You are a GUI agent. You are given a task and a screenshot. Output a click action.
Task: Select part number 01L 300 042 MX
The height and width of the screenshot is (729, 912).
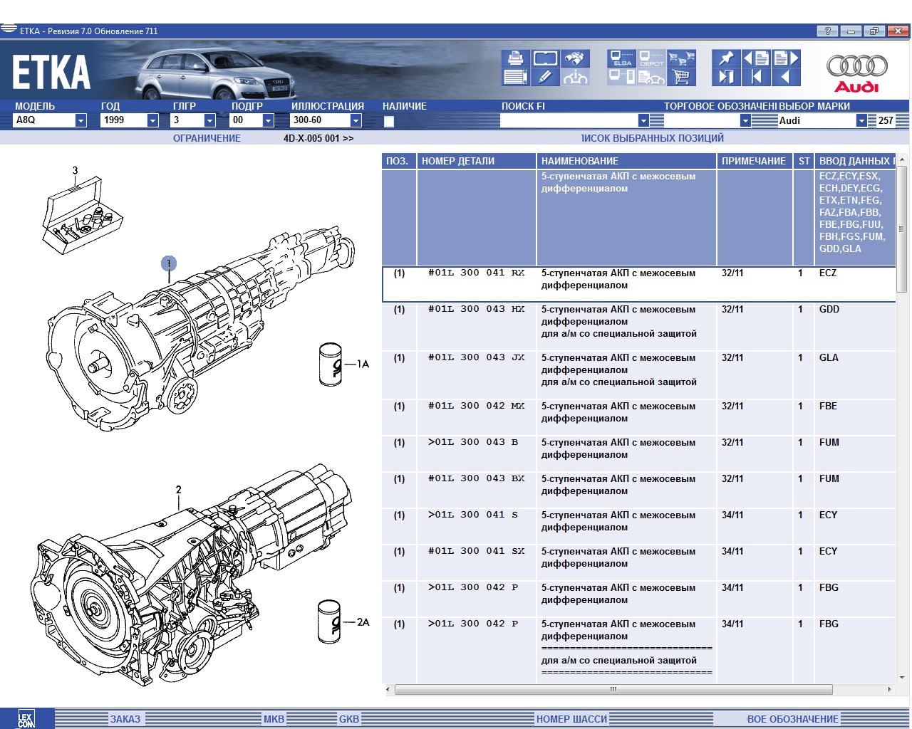click(x=476, y=406)
